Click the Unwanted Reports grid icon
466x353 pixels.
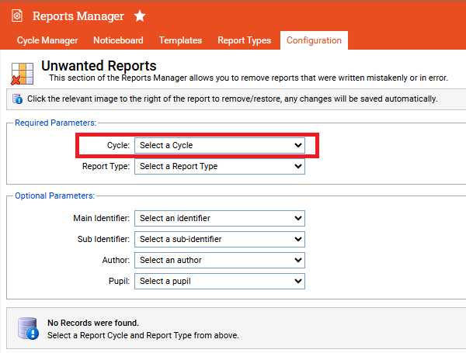point(21,71)
